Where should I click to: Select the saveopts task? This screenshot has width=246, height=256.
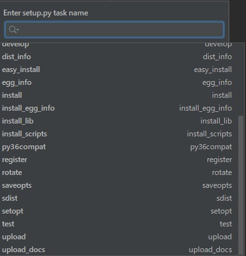click(x=119, y=185)
